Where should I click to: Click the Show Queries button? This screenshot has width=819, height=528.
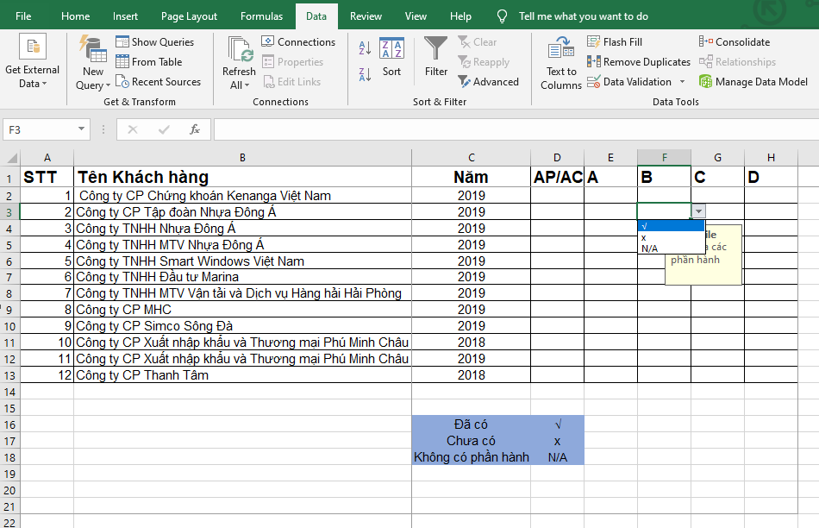click(155, 41)
